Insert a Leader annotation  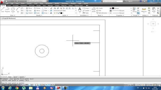click(86, 10)
